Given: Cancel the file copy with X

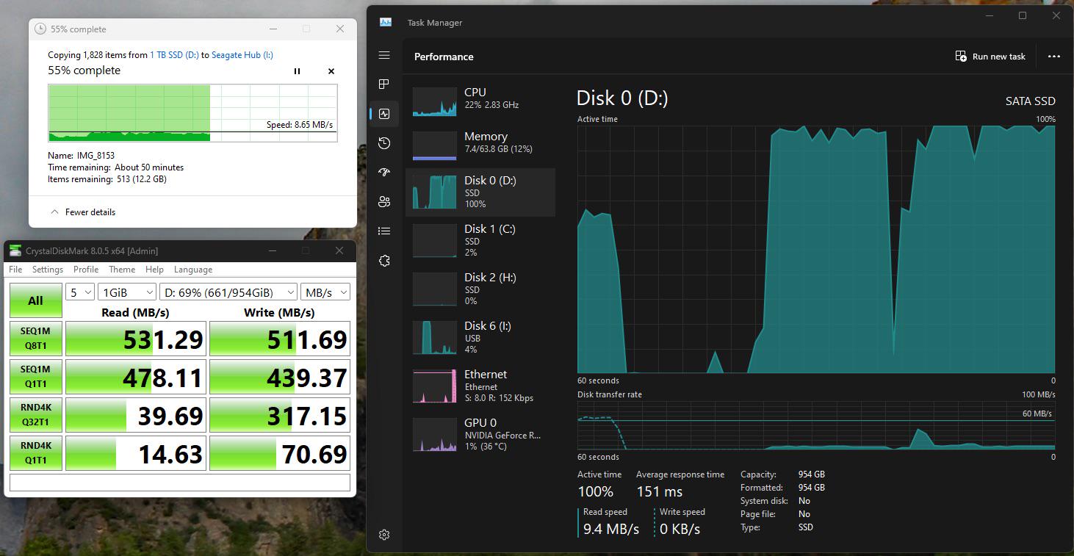Looking at the screenshot, I should coord(331,71).
